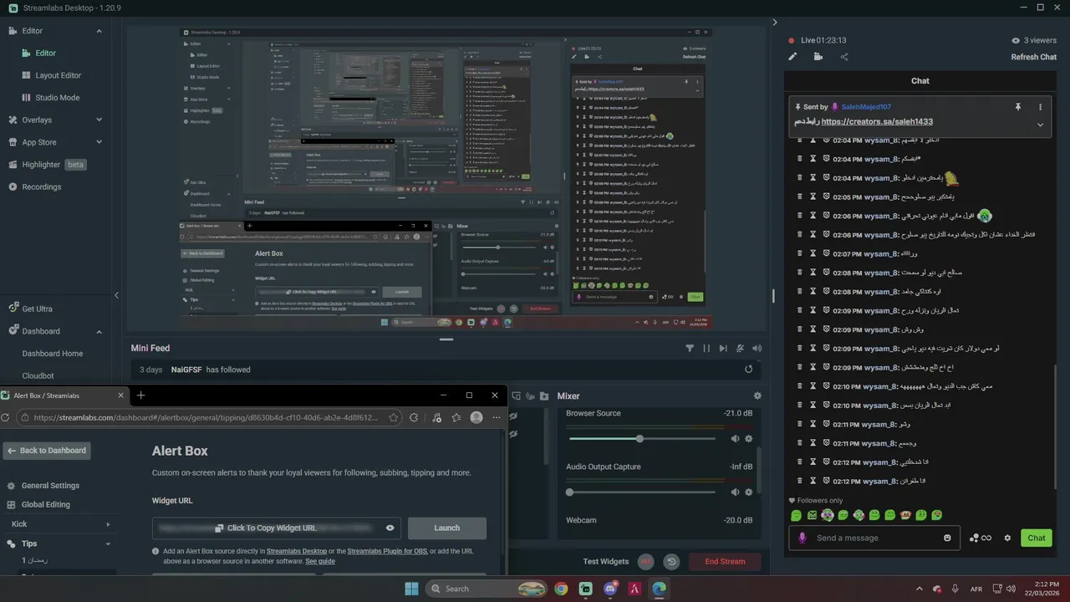Click the camera clip icon beside the pencil
This screenshot has height=602, width=1070.
[818, 57]
